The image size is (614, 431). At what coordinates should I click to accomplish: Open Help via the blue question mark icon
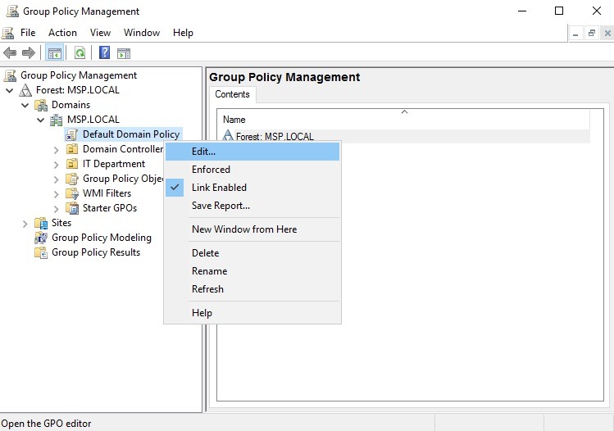104,53
